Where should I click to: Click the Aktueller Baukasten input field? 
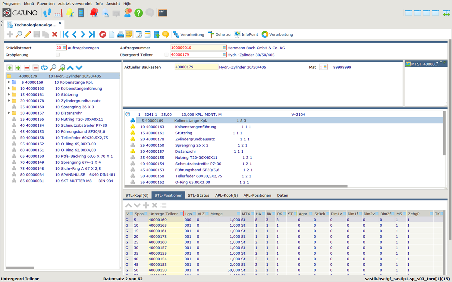[196, 67]
